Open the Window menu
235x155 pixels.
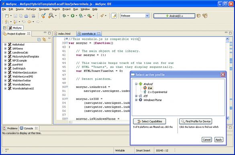[85, 9]
